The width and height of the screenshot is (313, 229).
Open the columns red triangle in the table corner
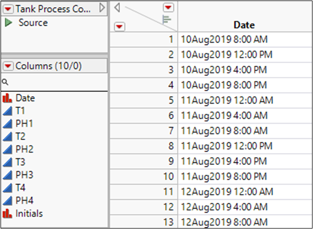(x=168, y=7)
